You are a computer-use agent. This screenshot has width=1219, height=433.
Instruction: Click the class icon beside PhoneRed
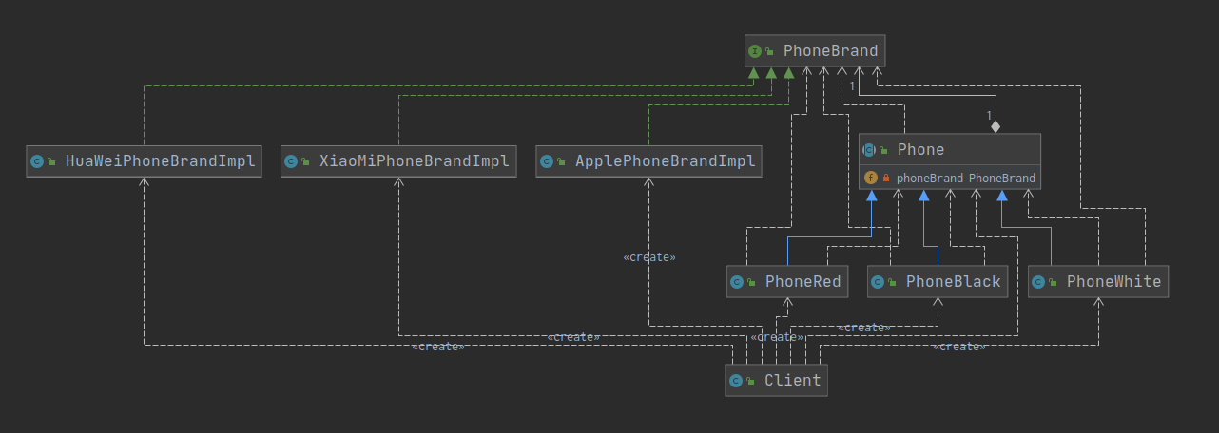737,282
